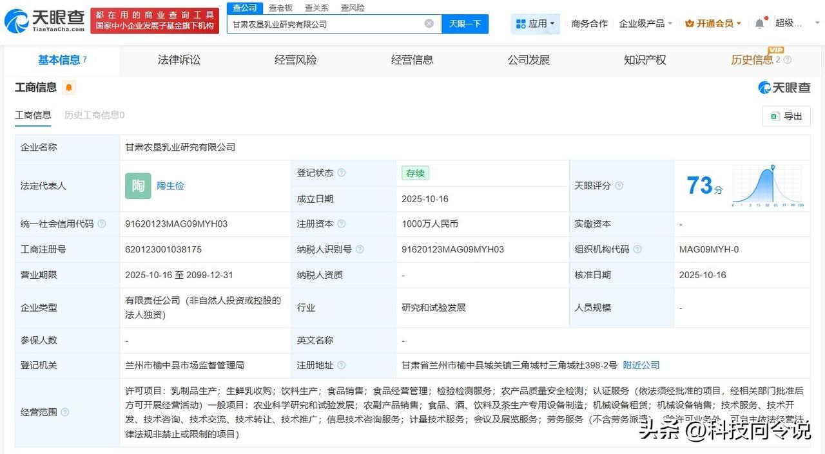The image size is (825, 454).
Task: Open legal representative 陶生俭 link
Action: tap(170, 185)
